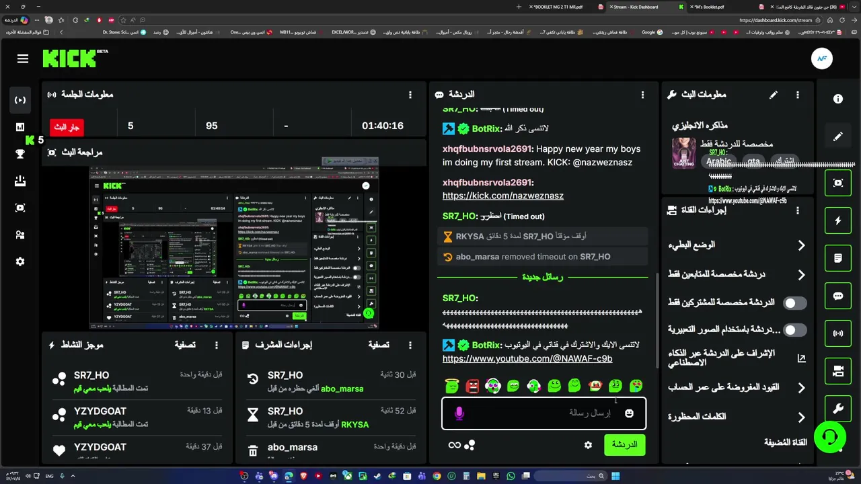Open Windows Start button in taskbar

[x=615, y=476]
